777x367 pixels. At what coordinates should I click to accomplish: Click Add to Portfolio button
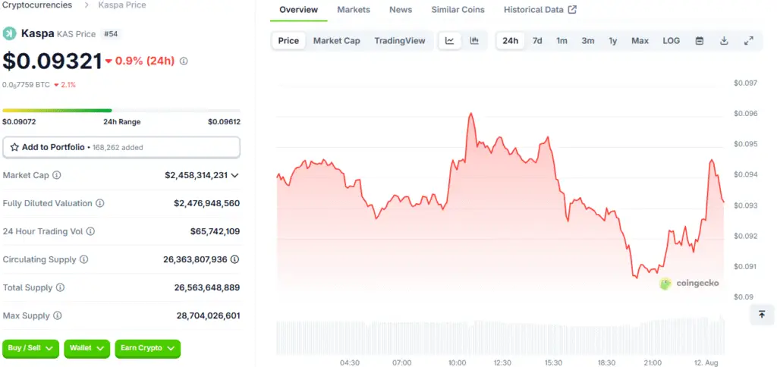coord(121,147)
